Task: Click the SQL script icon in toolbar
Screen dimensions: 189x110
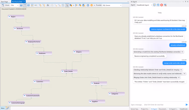Action: point(48,5)
